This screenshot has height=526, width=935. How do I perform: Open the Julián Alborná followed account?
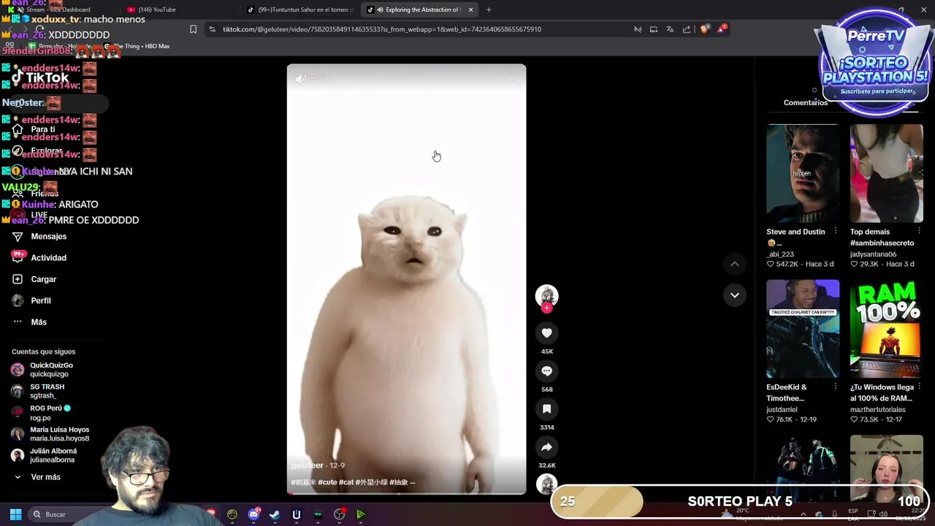pyautogui.click(x=53, y=455)
